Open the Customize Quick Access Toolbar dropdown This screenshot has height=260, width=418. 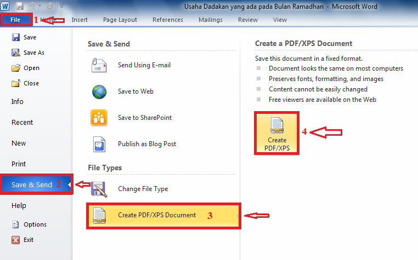tap(61, 6)
